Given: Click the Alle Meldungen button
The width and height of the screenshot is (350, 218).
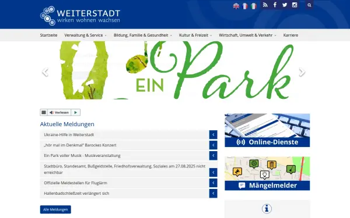Looking at the screenshot, I should click(x=55, y=209).
